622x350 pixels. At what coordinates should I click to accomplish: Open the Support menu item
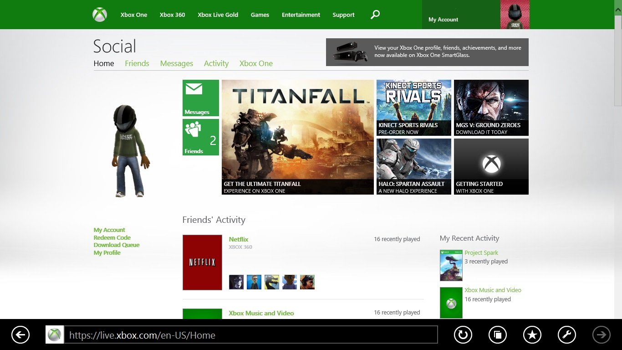pyautogui.click(x=343, y=15)
